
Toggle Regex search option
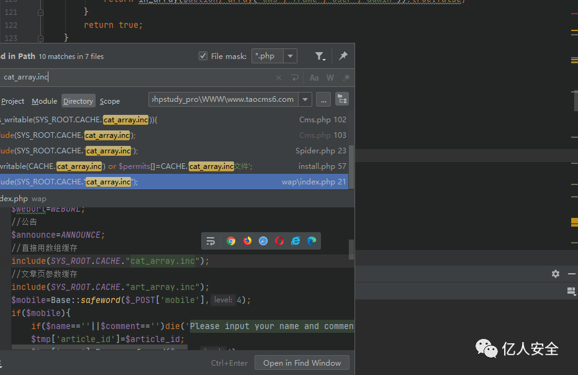pyautogui.click(x=346, y=78)
